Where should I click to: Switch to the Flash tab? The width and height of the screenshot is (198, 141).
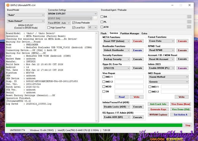point(104,33)
